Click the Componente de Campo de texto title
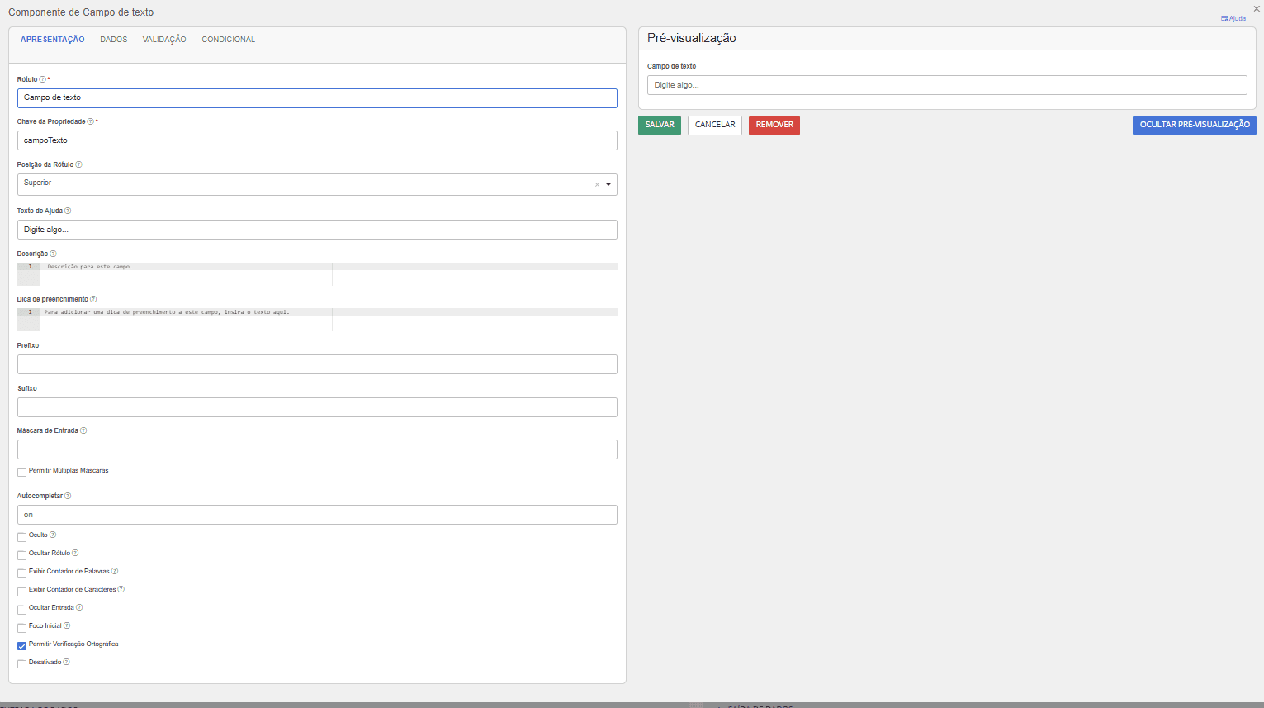1264x708 pixels. [81, 12]
